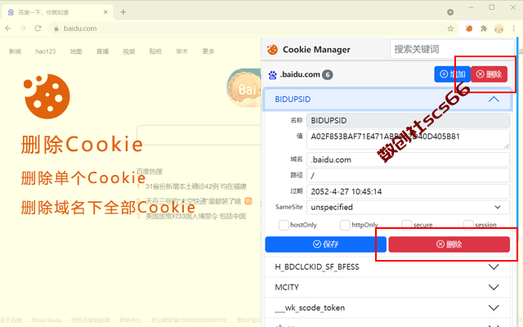Toggle the secure checkbox
Screen dimensions: 523x327
(407, 226)
